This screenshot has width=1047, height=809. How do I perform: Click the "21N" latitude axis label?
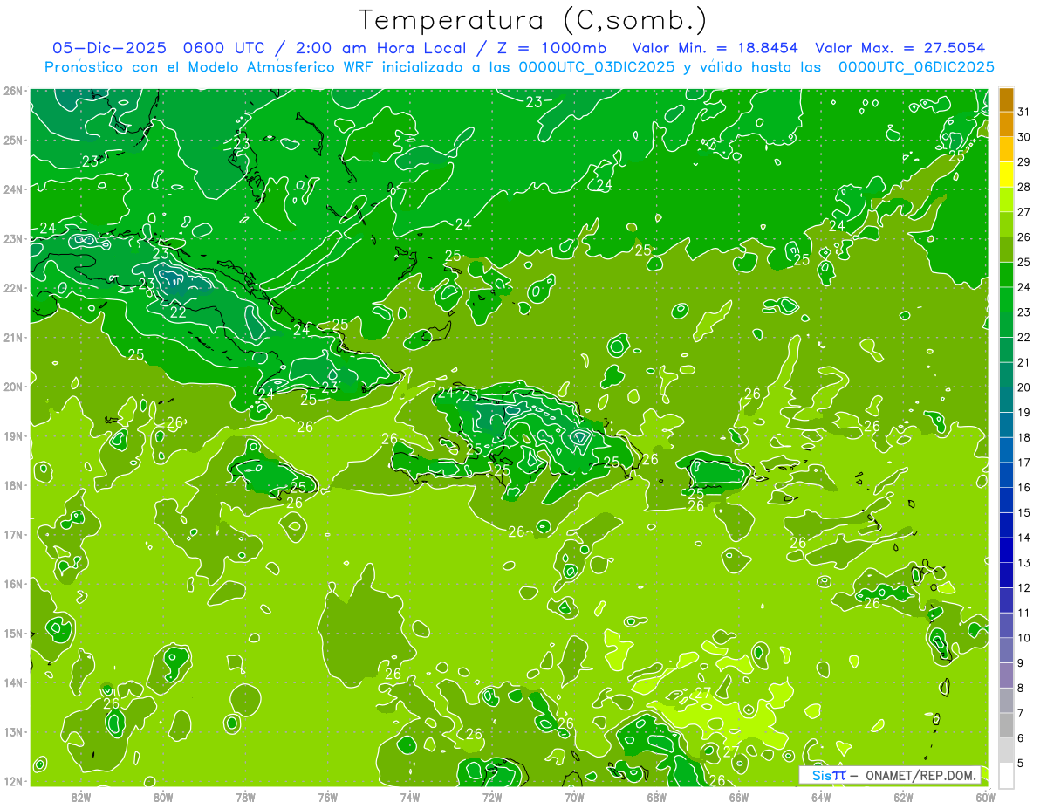[x=13, y=337]
